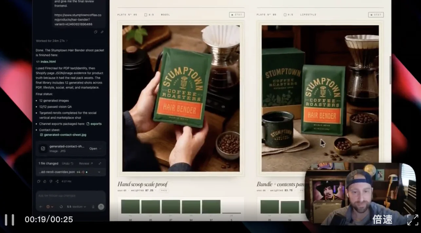Image resolution: width=421 pixels, height=233 pixels.
Task: Open the index.html file link
Action: point(46,62)
